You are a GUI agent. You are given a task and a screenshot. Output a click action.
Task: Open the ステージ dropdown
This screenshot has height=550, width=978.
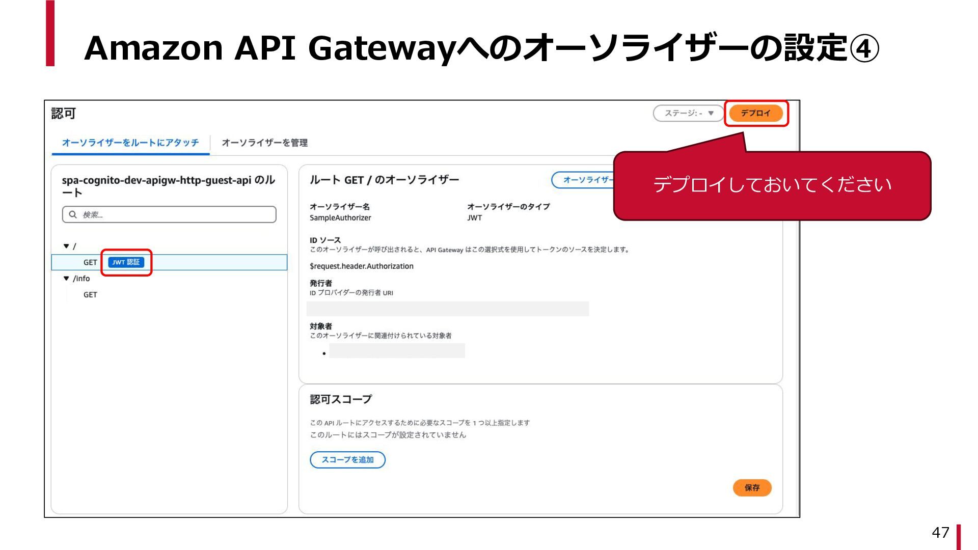[688, 113]
